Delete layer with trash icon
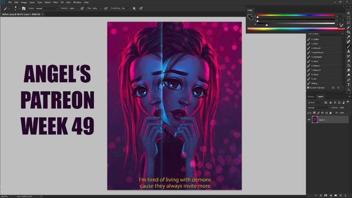 pos(346,195)
